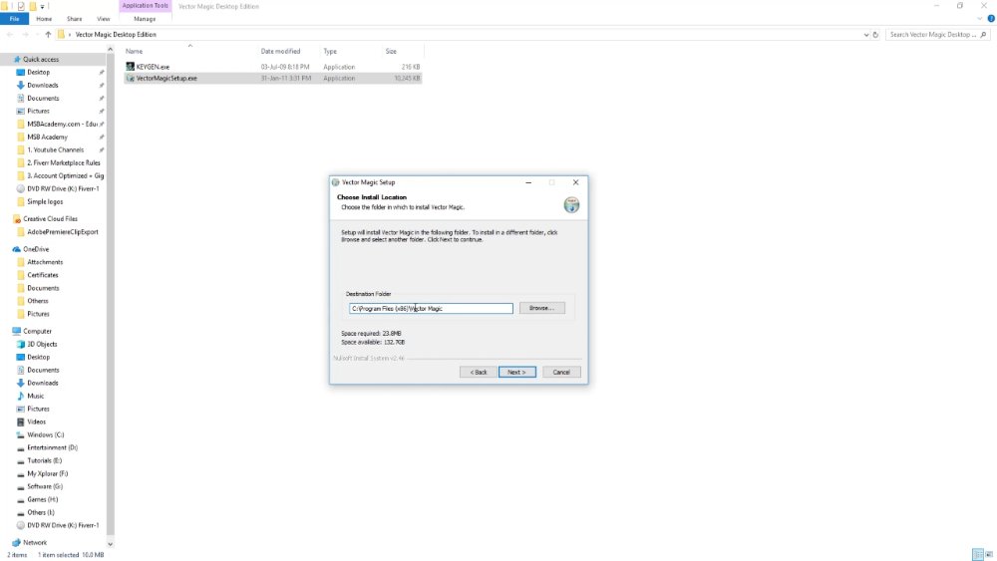The height and width of the screenshot is (561, 997).
Task: Open the Manage ribbon tab
Action: tap(145, 19)
